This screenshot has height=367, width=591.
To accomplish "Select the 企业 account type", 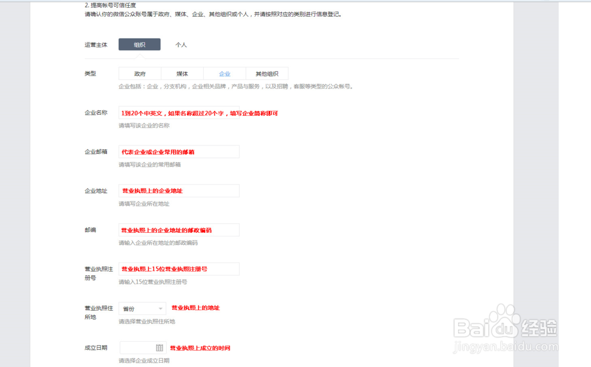I will click(225, 73).
